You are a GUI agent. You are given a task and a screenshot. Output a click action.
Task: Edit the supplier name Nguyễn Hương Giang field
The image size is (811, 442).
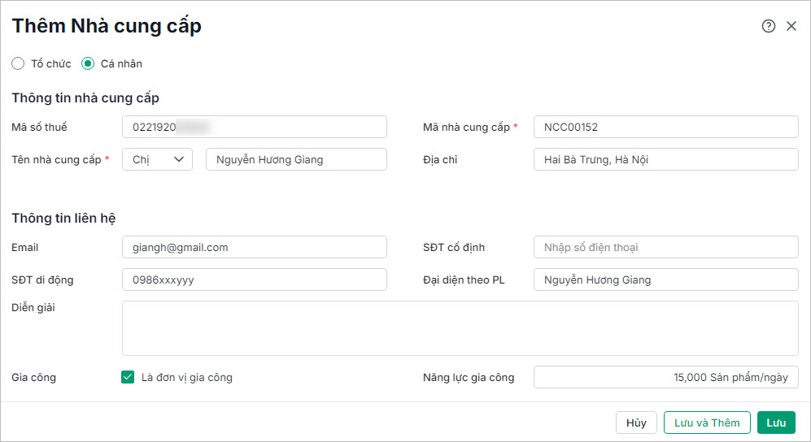coord(296,159)
